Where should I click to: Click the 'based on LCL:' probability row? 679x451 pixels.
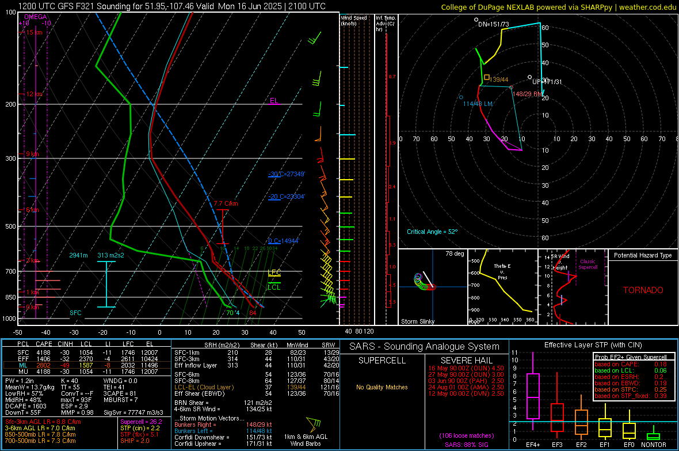point(631,370)
